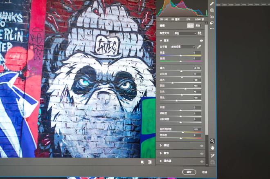Click the 取消 cancel button
270x179 pixels.
point(205,172)
